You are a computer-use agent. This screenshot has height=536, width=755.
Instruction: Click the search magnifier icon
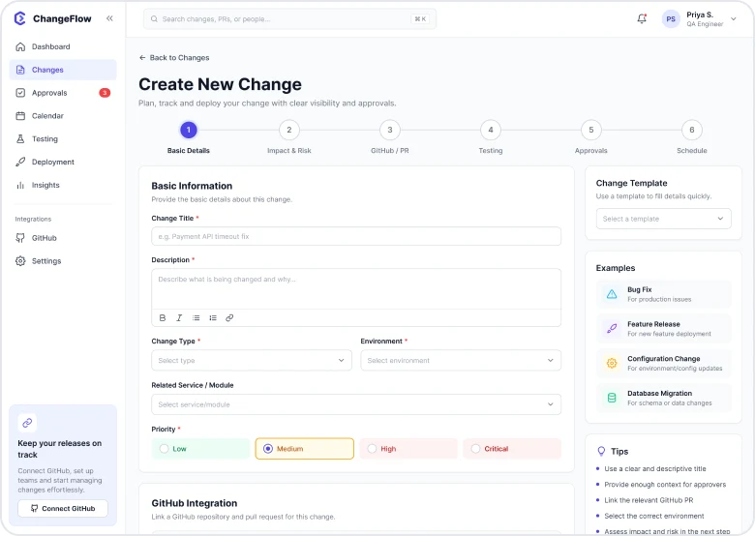click(154, 19)
